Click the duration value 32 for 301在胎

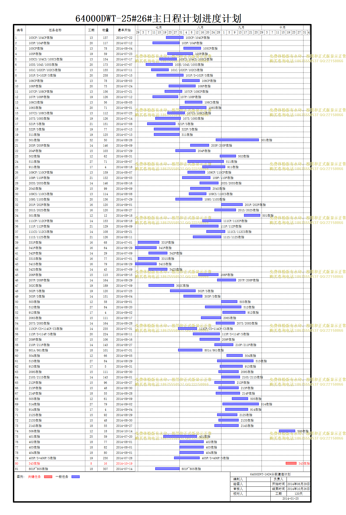91,140
